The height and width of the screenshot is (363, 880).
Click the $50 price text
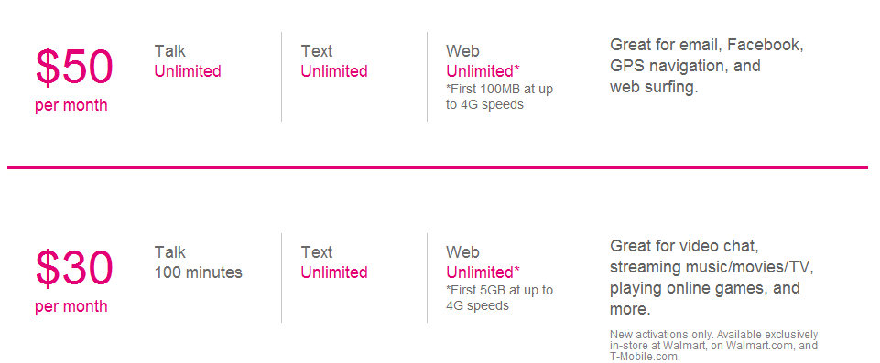click(x=74, y=68)
